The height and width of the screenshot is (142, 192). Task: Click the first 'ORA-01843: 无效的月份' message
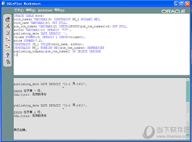(30, 94)
